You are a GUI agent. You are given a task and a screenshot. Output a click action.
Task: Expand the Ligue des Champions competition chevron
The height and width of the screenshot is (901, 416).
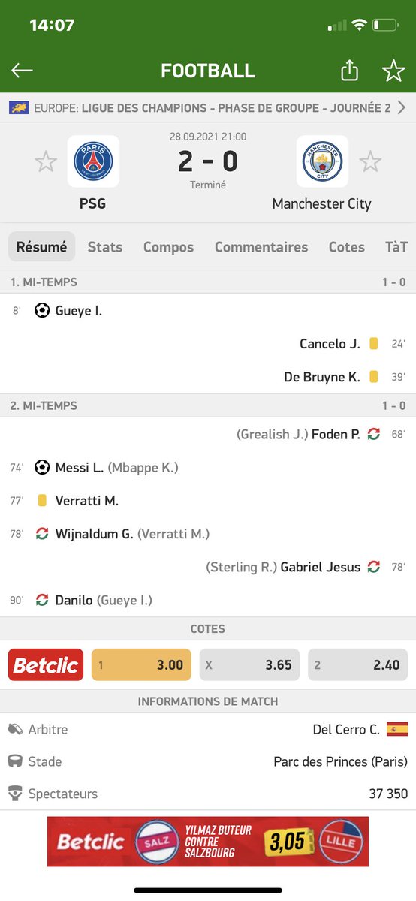pyautogui.click(x=402, y=108)
